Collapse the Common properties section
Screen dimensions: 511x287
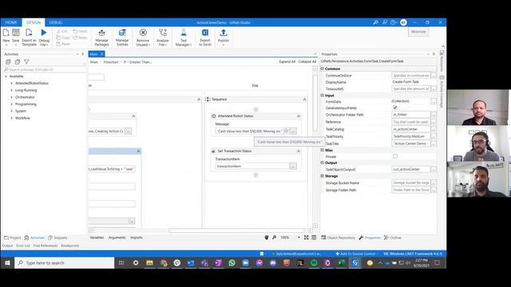[x=323, y=69]
